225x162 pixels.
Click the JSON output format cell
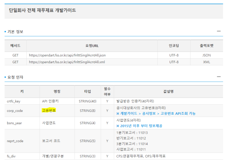coord(207,55)
